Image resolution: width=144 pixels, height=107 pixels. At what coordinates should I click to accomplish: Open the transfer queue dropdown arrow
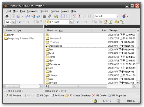22,16
